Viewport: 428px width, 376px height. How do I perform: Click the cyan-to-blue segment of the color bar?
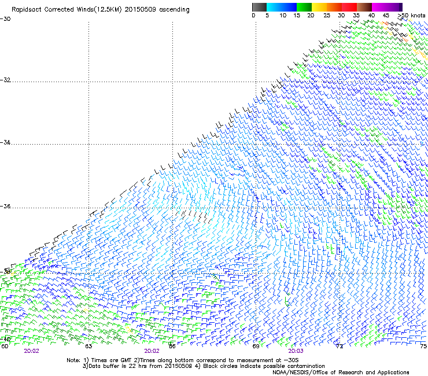[x=282, y=7]
